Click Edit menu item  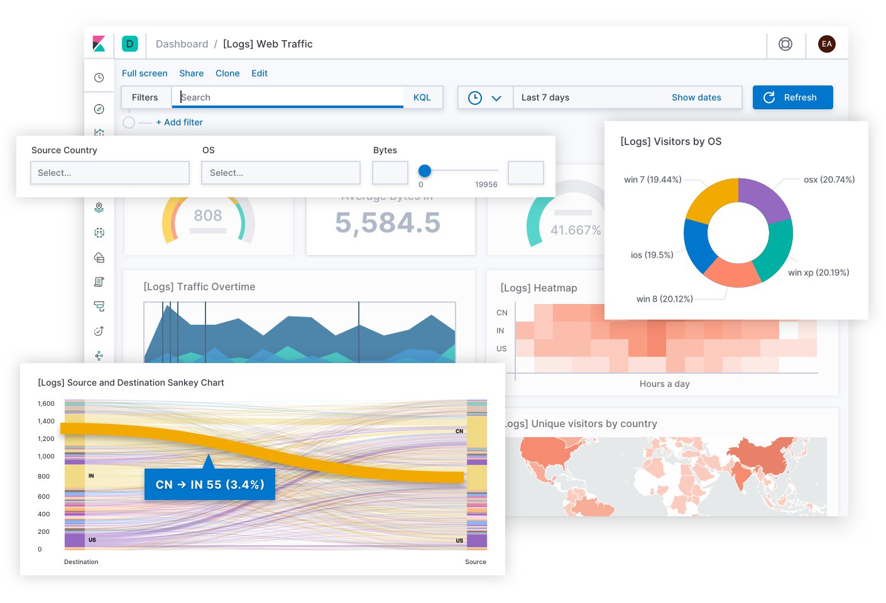(x=260, y=73)
